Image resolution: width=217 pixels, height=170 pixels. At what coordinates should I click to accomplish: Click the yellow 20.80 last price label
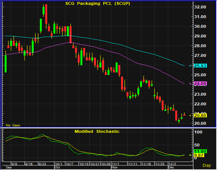200,116
